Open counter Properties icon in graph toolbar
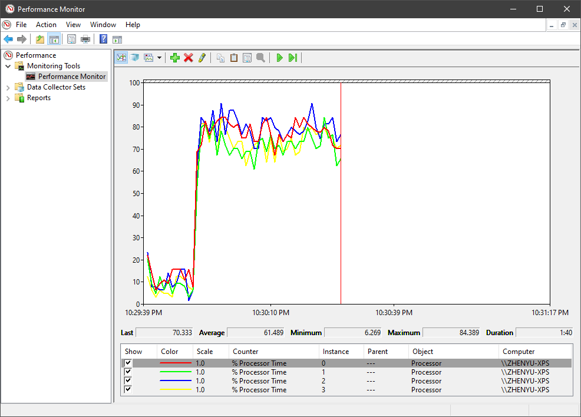 point(247,58)
